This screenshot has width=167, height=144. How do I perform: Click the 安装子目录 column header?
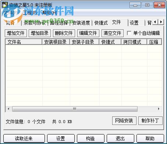click(84, 42)
